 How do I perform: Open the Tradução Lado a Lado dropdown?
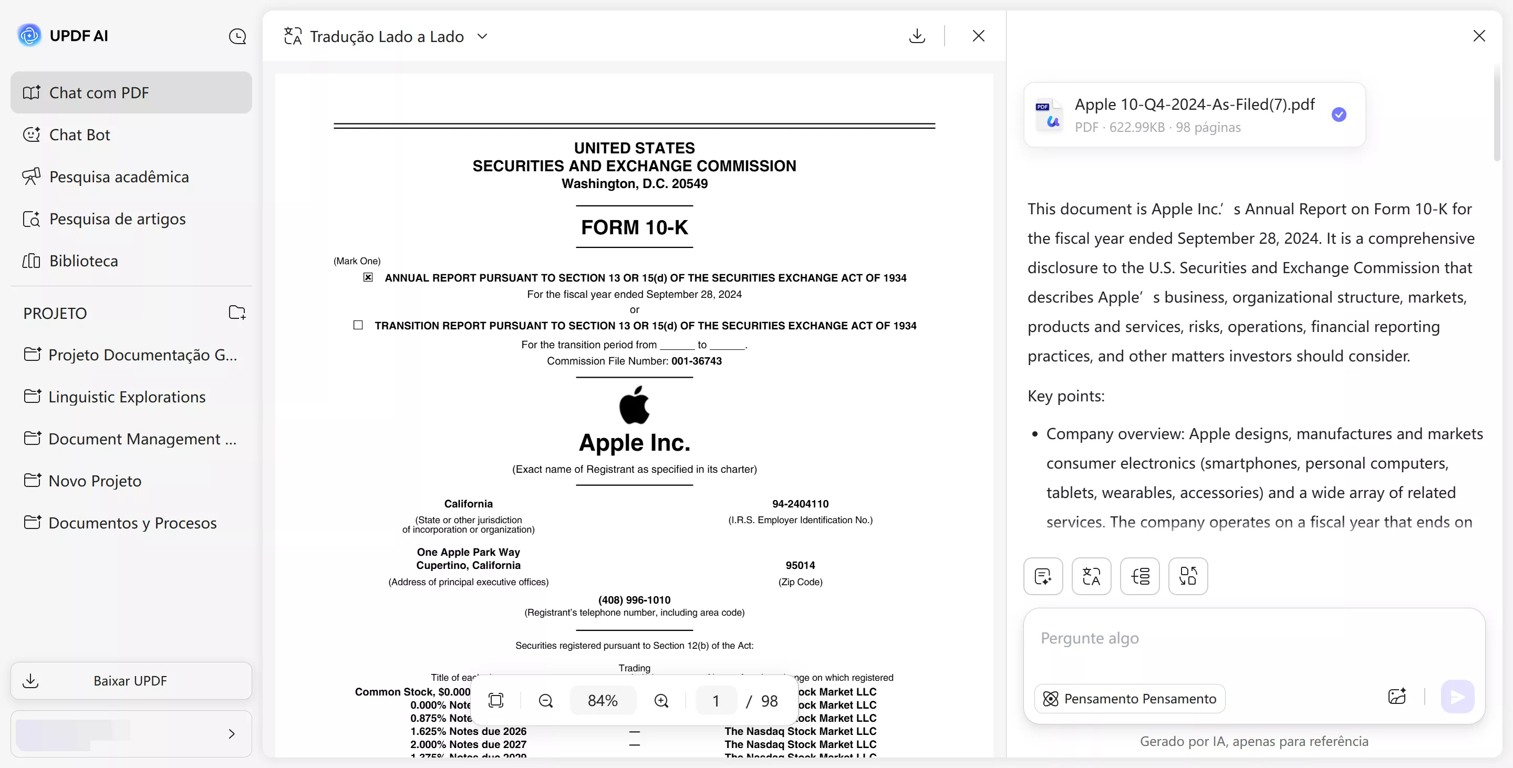[x=482, y=36]
